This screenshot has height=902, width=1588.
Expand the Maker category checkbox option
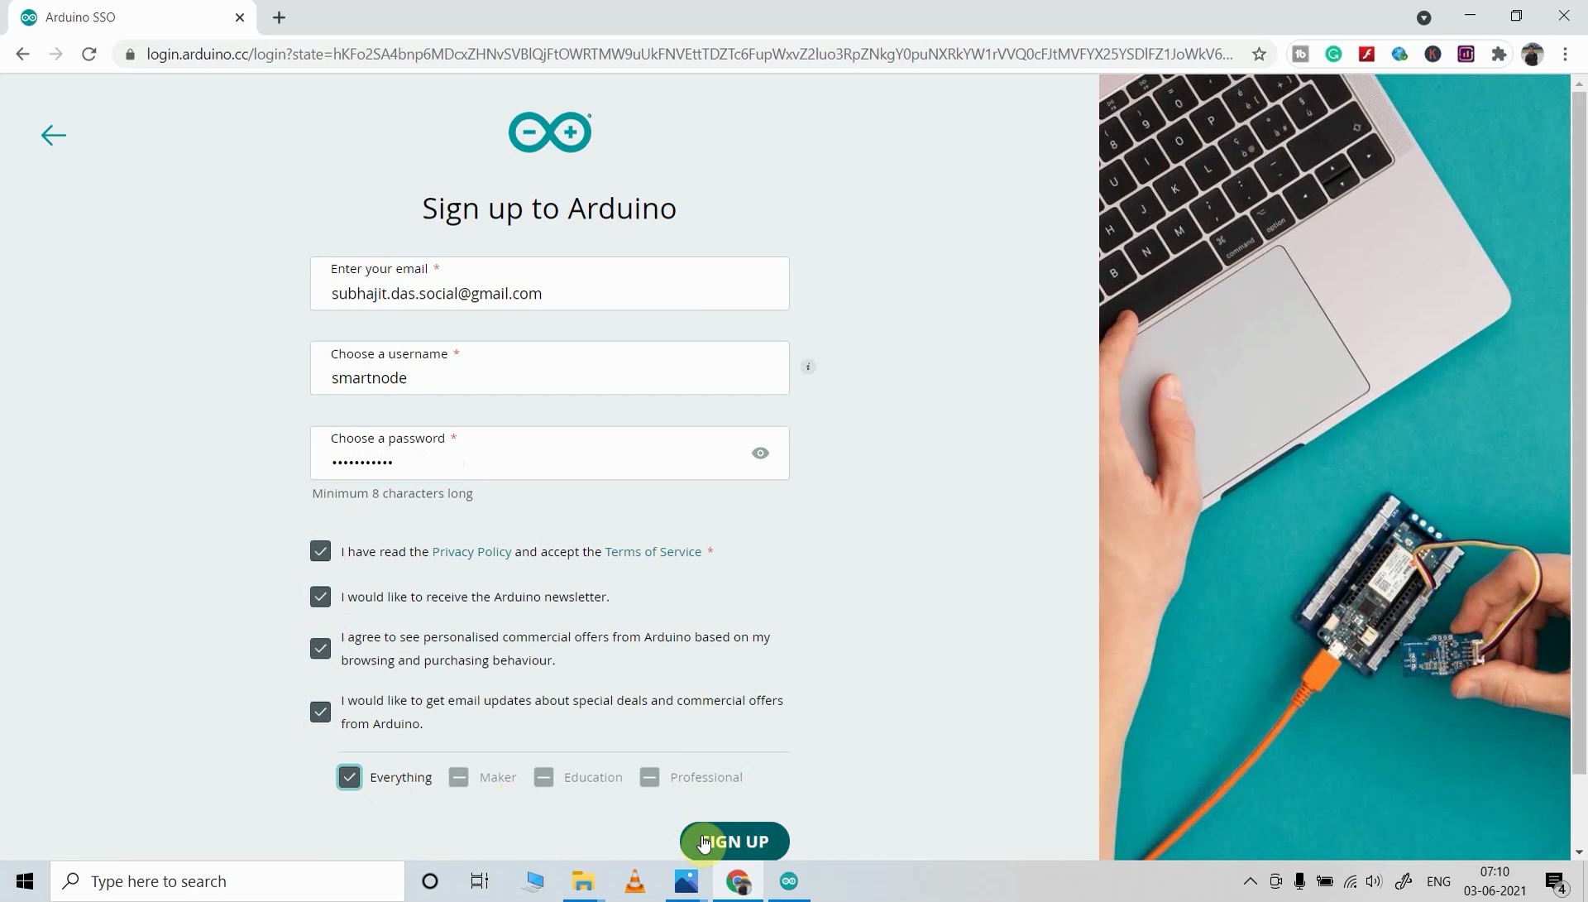[458, 776]
